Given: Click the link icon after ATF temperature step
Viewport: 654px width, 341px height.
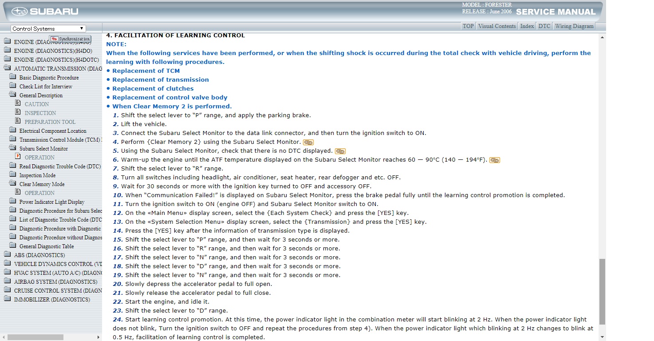Looking at the screenshot, I should tap(494, 160).
